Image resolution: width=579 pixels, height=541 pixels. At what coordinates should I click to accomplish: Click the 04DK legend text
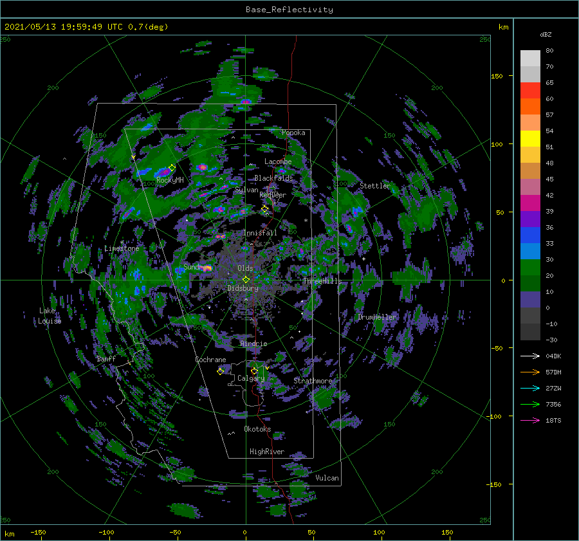tap(553, 356)
